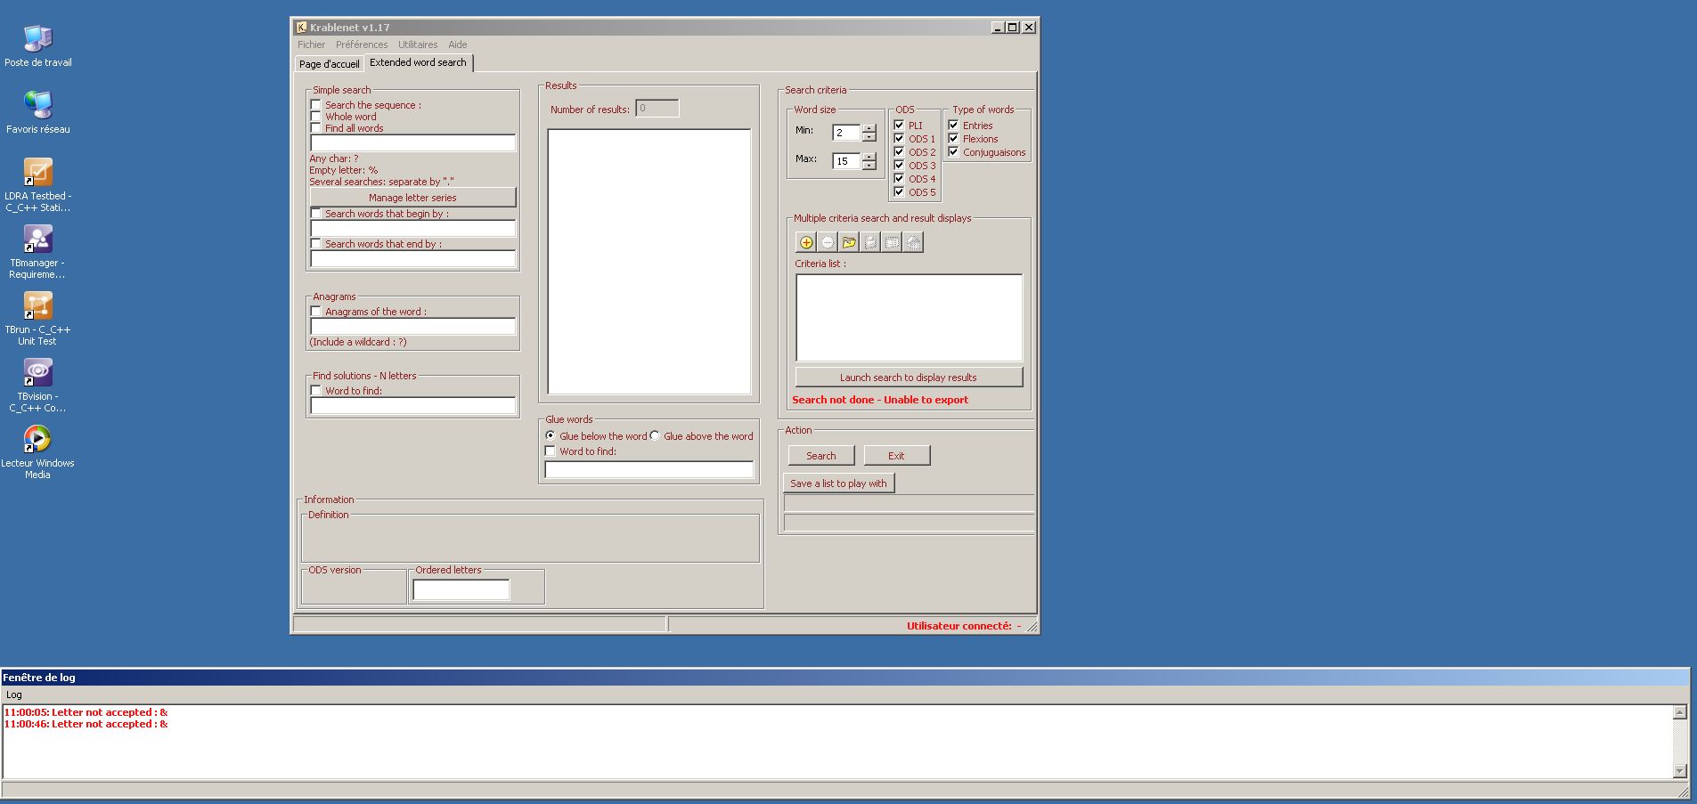
Task: Click log window scroll up arrow
Action: 1680,712
